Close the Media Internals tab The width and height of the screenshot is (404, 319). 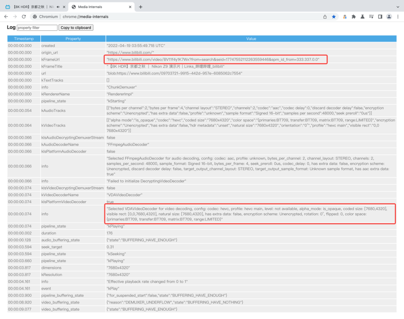coord(130,7)
